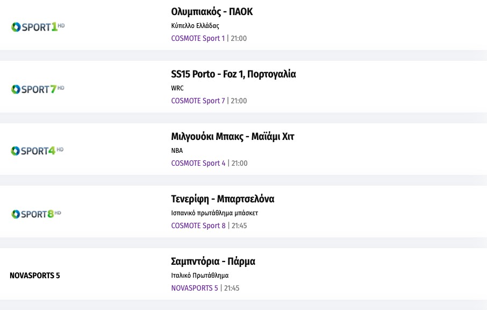Click the Ισπανικό πρωτάθλημα μπάσκετ label

214,213
